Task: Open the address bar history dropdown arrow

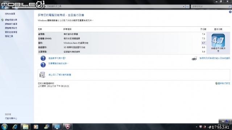Action: (x=184, y=6)
